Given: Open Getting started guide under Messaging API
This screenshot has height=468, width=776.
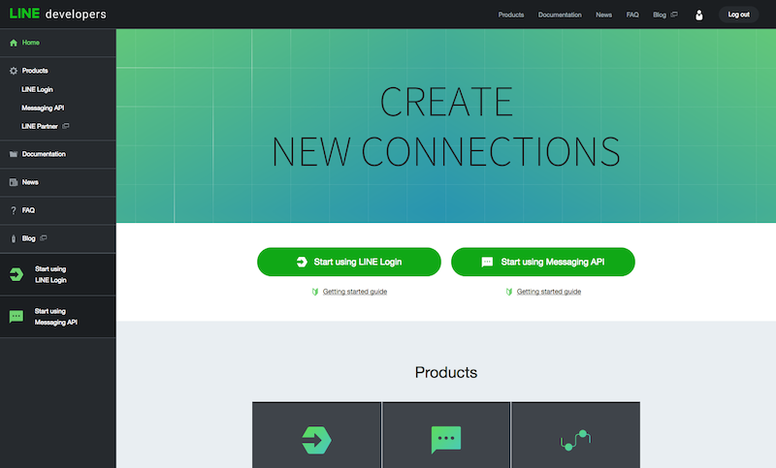Looking at the screenshot, I should tap(549, 292).
